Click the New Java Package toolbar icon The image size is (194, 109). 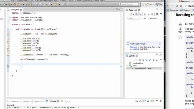[15, 5]
